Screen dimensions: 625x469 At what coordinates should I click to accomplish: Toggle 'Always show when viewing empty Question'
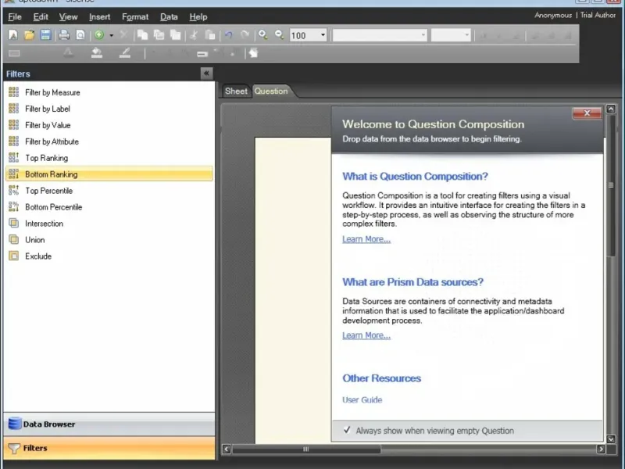click(347, 430)
